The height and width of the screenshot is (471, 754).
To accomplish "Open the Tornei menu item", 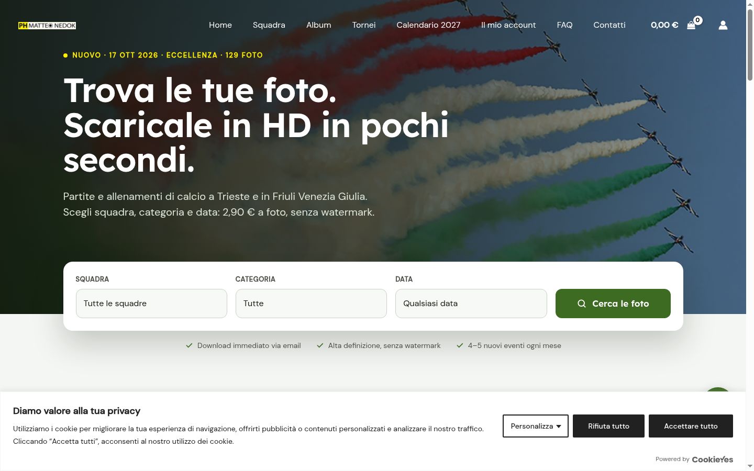I will pyautogui.click(x=364, y=25).
